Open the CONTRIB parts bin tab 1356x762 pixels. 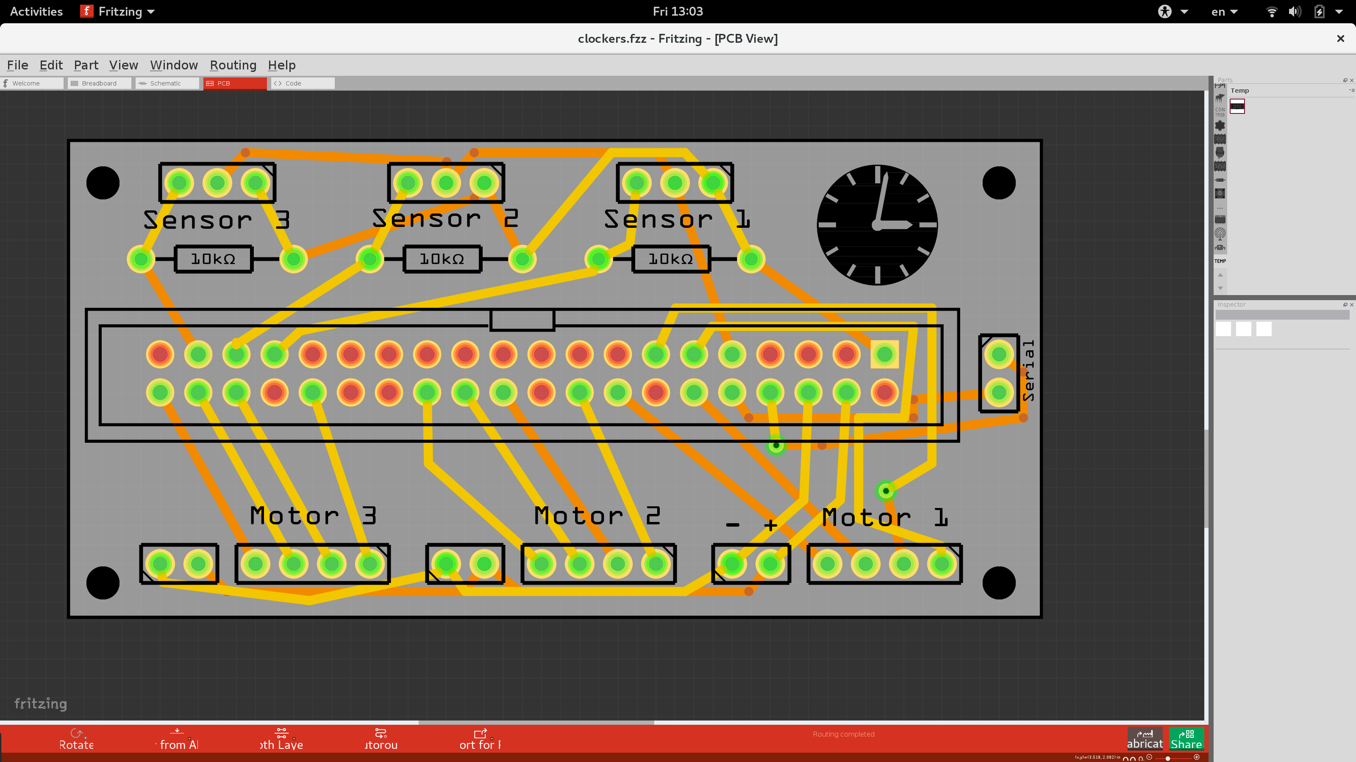[x=1220, y=111]
